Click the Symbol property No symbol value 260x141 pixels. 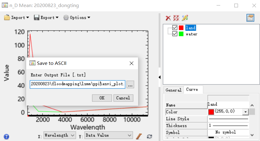(x=228, y=132)
